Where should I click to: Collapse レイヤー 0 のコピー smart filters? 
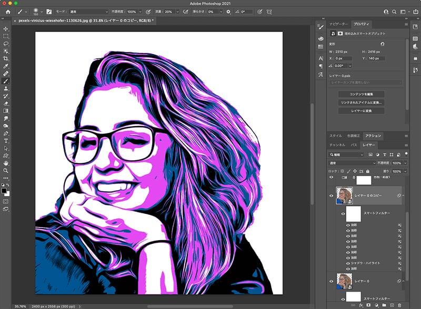[x=403, y=195]
